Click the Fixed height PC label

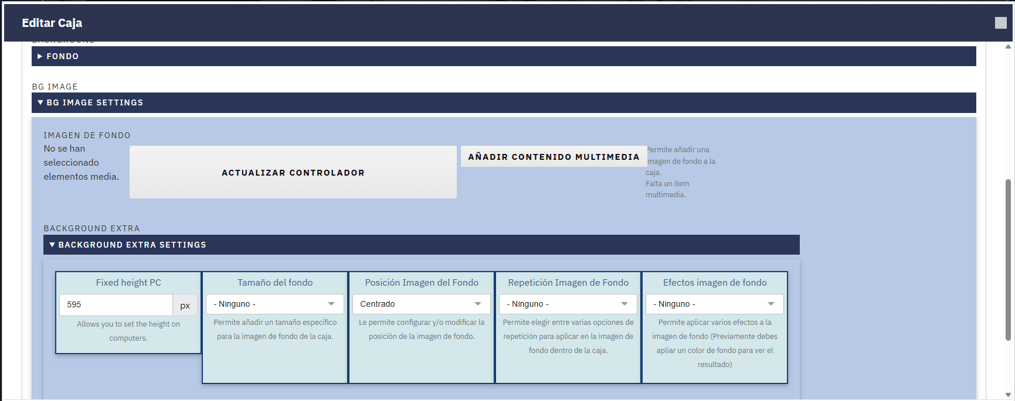[x=128, y=282]
